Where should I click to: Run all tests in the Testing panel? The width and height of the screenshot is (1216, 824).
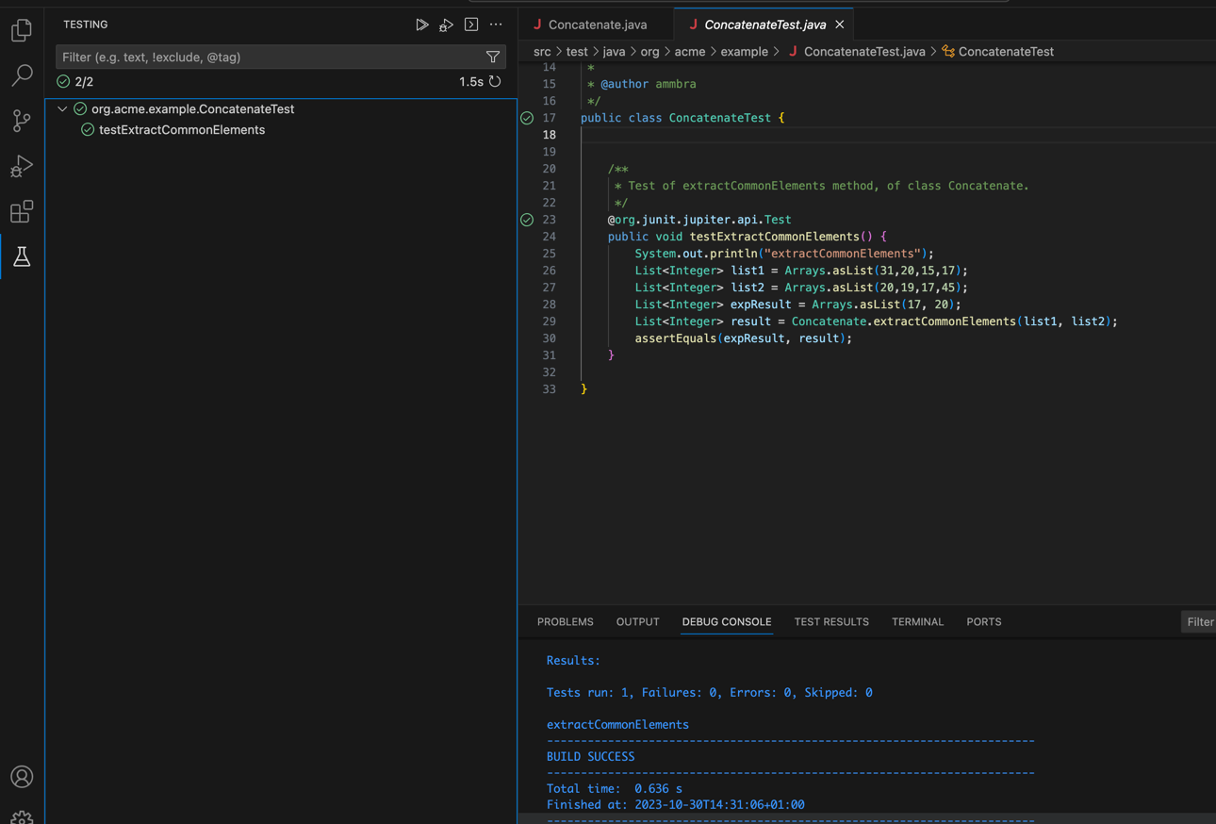point(422,25)
